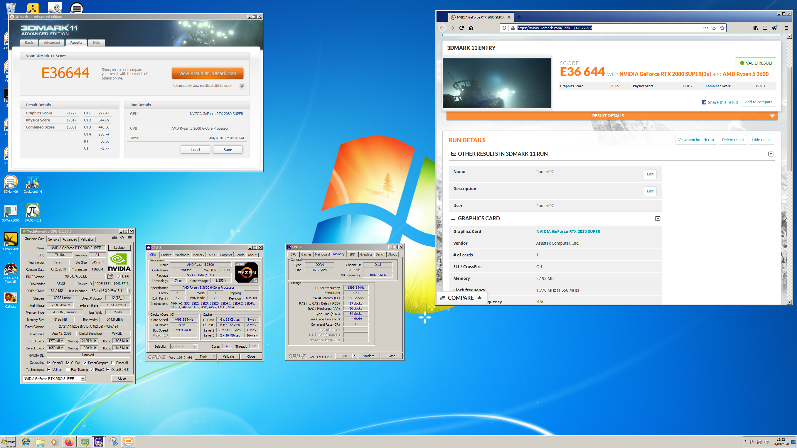The image size is (797, 448).
Task: Open Mainboard tab in CPU-Z CPU window
Action: [x=182, y=255]
